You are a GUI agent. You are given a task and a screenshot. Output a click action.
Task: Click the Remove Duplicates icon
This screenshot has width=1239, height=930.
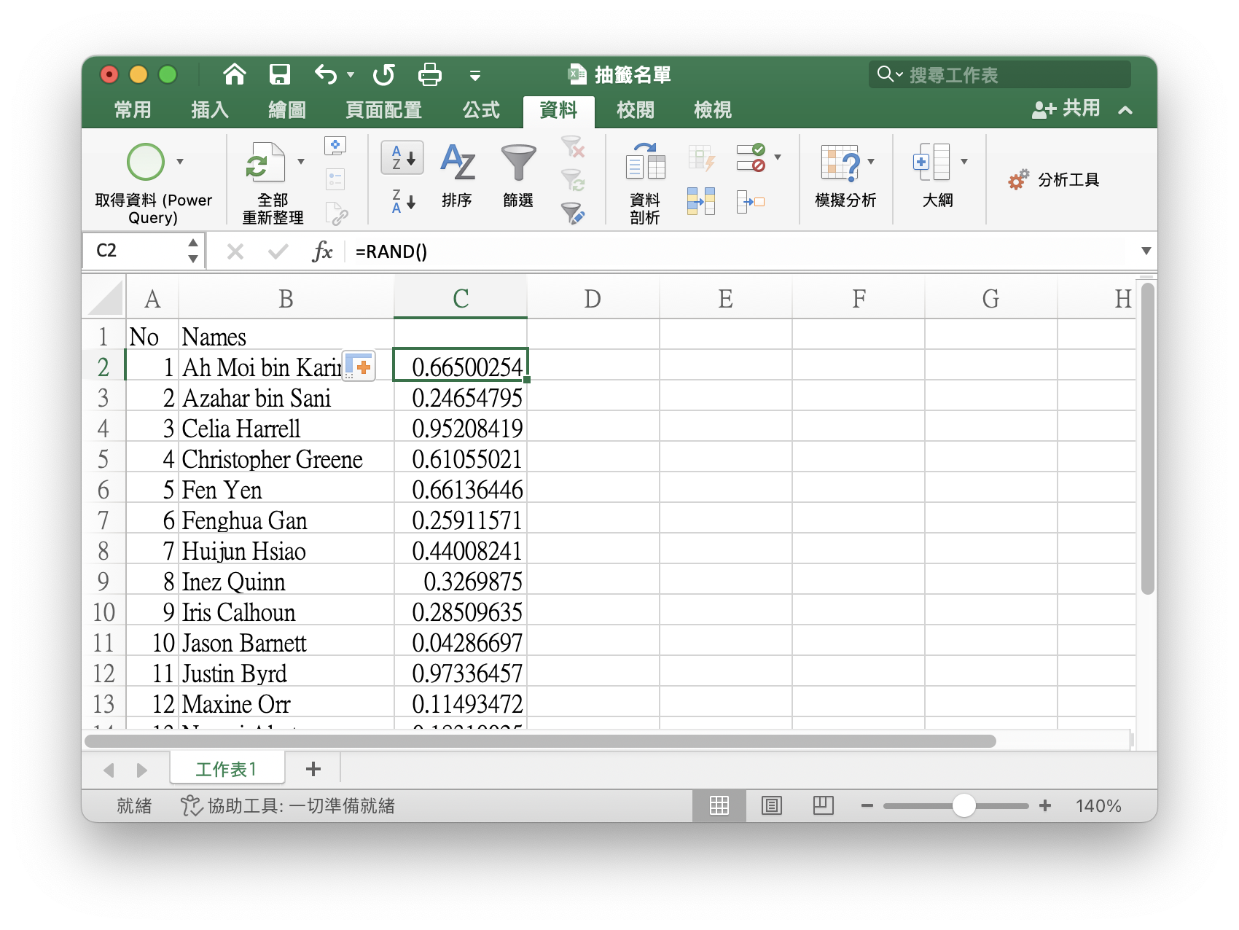[x=701, y=201]
